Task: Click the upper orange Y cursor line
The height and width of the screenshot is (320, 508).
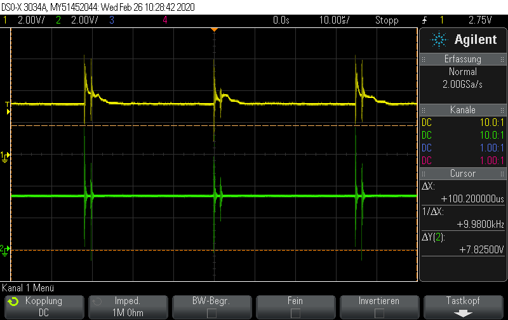Action: tap(214, 125)
